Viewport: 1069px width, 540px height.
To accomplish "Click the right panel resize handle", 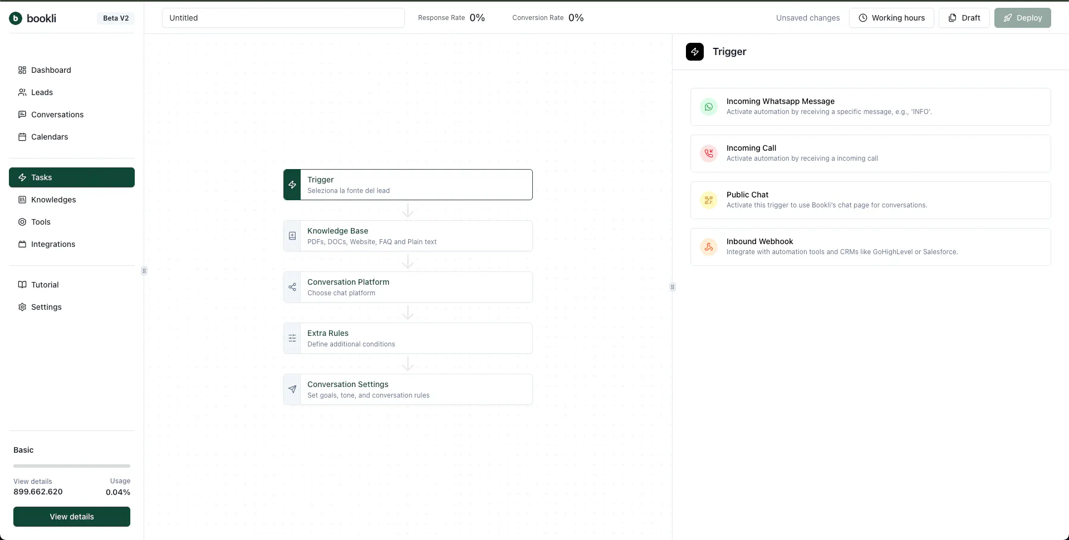I will [673, 287].
